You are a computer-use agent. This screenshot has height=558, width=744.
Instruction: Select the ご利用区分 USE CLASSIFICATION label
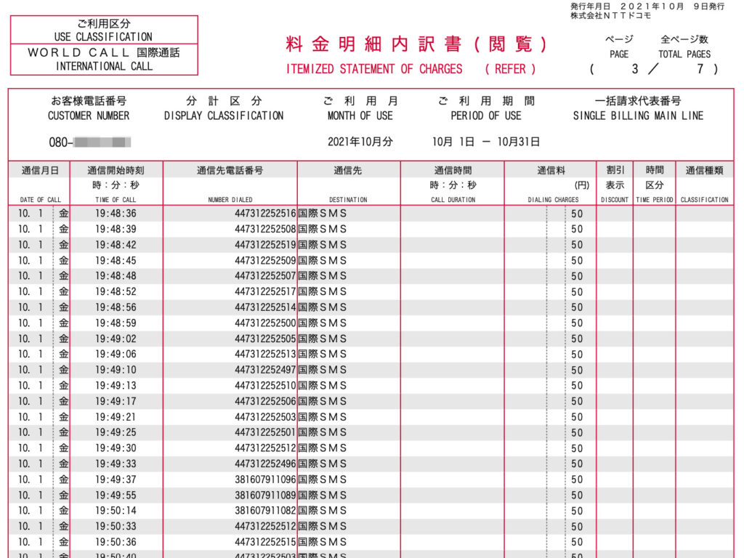coord(104,30)
